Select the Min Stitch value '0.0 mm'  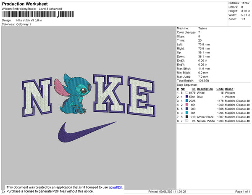(x=203, y=73)
